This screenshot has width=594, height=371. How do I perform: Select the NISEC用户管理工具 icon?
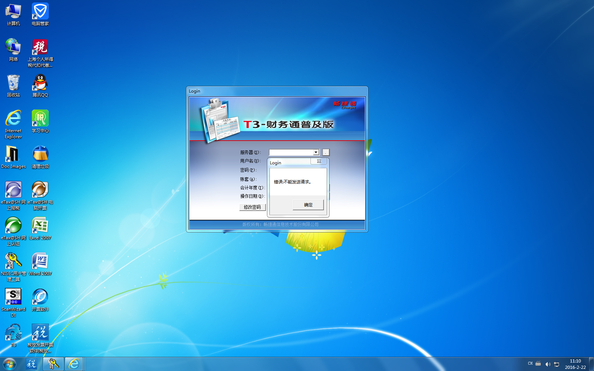pos(13,267)
